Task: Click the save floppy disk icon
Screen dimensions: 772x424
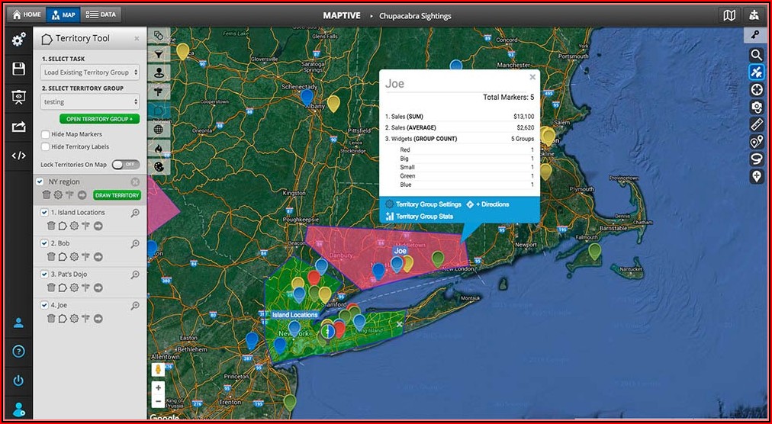Action: click(x=18, y=69)
